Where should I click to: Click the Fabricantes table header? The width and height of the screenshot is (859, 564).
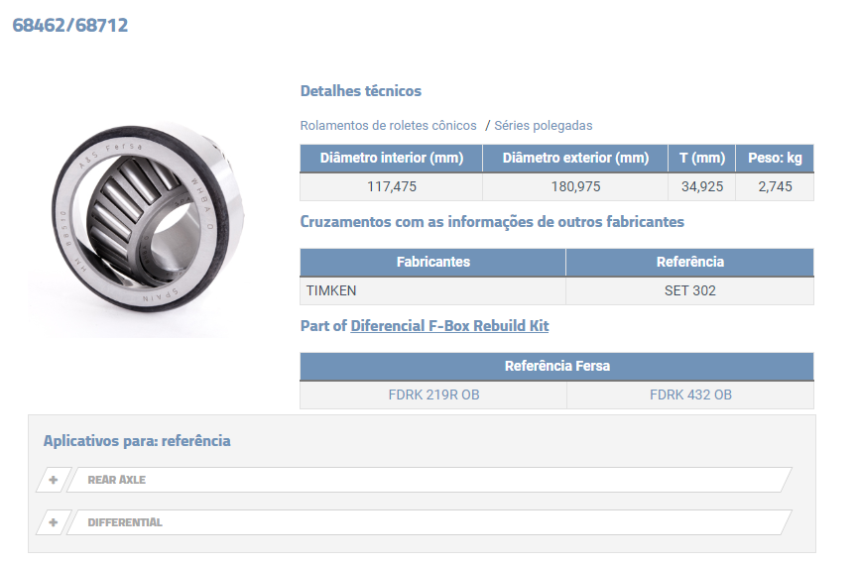click(432, 263)
